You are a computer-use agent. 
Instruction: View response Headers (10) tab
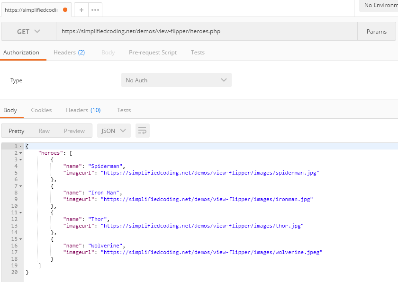click(83, 110)
